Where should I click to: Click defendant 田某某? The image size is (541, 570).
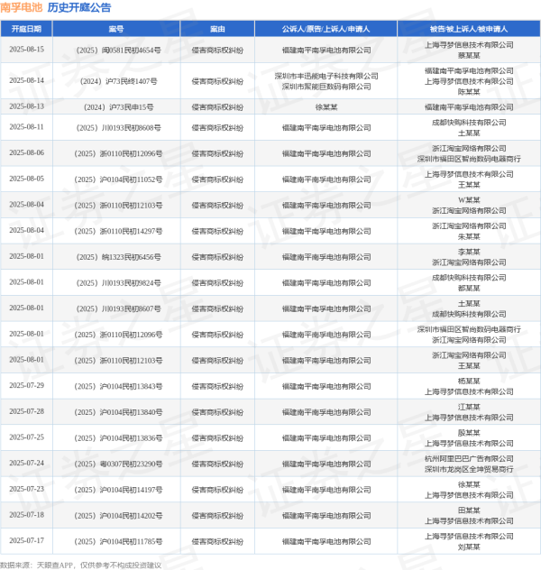469,510
